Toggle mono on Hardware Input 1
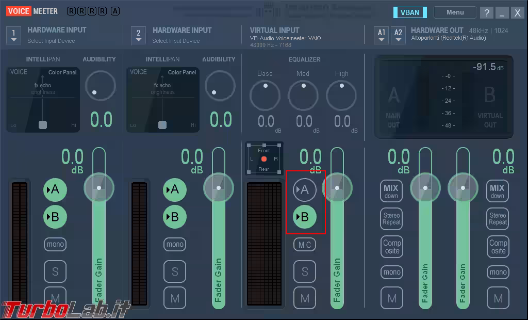 tap(55, 244)
